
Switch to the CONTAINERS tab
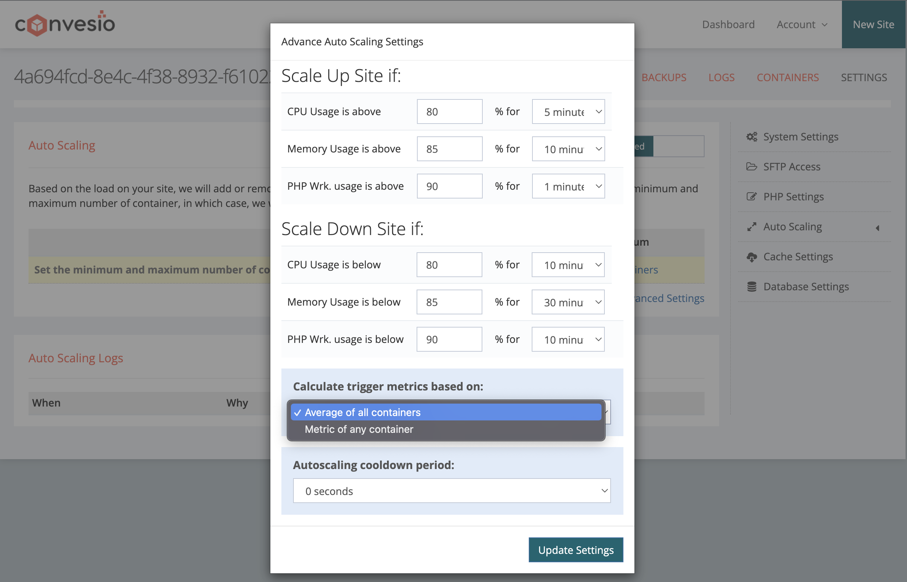click(787, 78)
